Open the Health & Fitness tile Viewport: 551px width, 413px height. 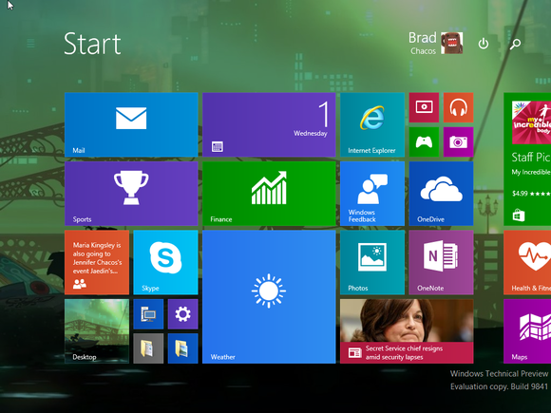click(527, 262)
